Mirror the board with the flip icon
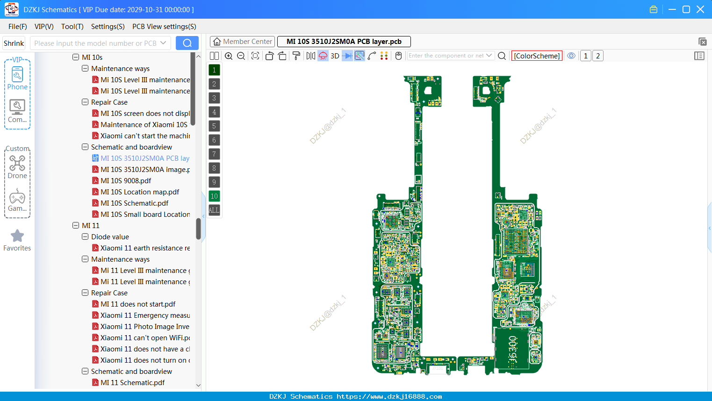The height and width of the screenshot is (401, 712). (x=311, y=56)
